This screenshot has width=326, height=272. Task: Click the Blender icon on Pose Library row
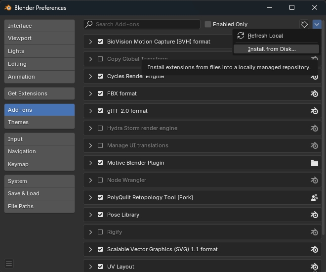pyautogui.click(x=314, y=215)
